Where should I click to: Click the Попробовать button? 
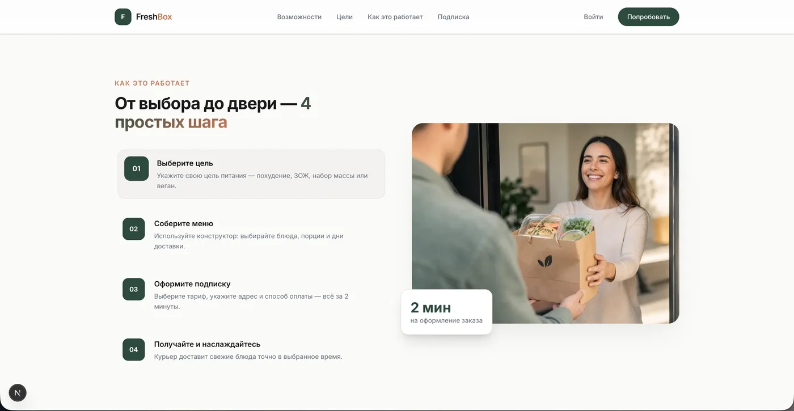pyautogui.click(x=648, y=17)
